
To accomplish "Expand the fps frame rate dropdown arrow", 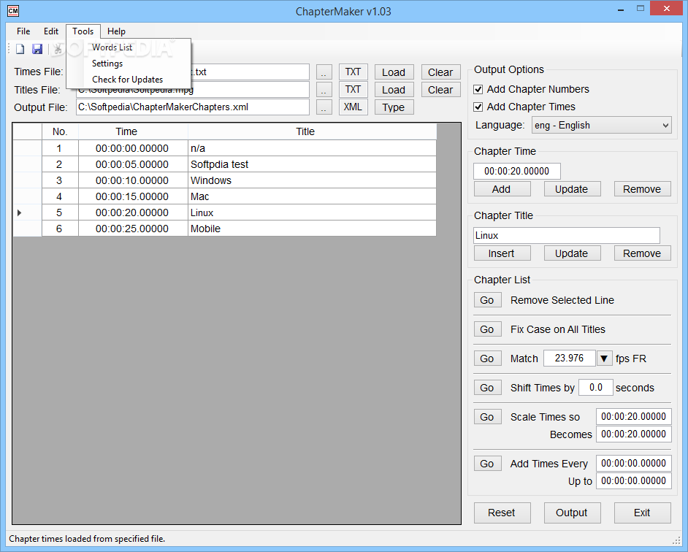I will 604,359.
